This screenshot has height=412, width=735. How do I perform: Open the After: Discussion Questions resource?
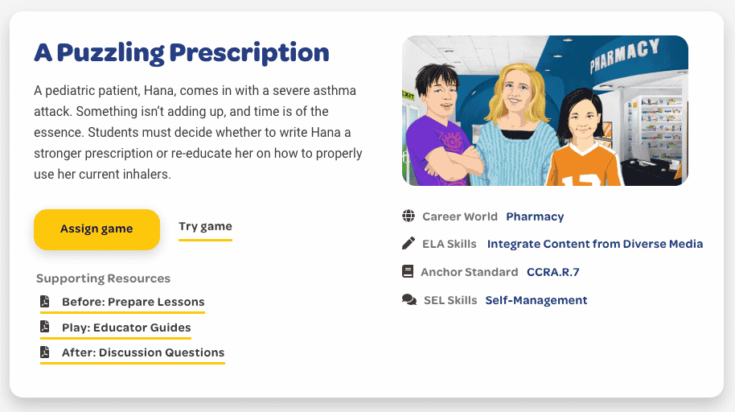click(x=143, y=352)
